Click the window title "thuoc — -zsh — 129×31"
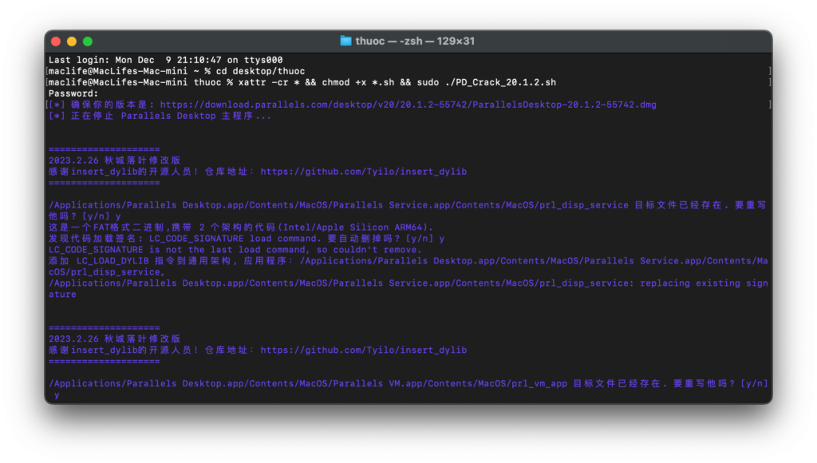The width and height of the screenshot is (817, 463). coord(415,41)
